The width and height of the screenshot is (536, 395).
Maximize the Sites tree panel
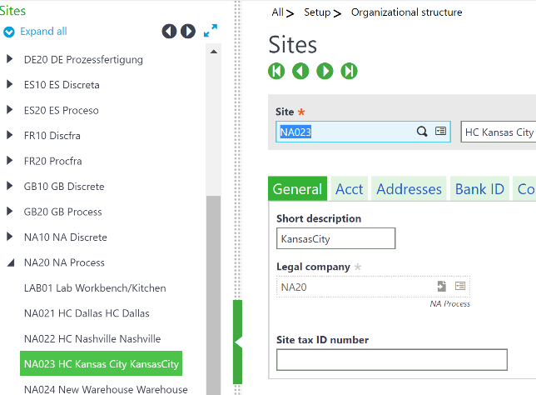(x=211, y=31)
